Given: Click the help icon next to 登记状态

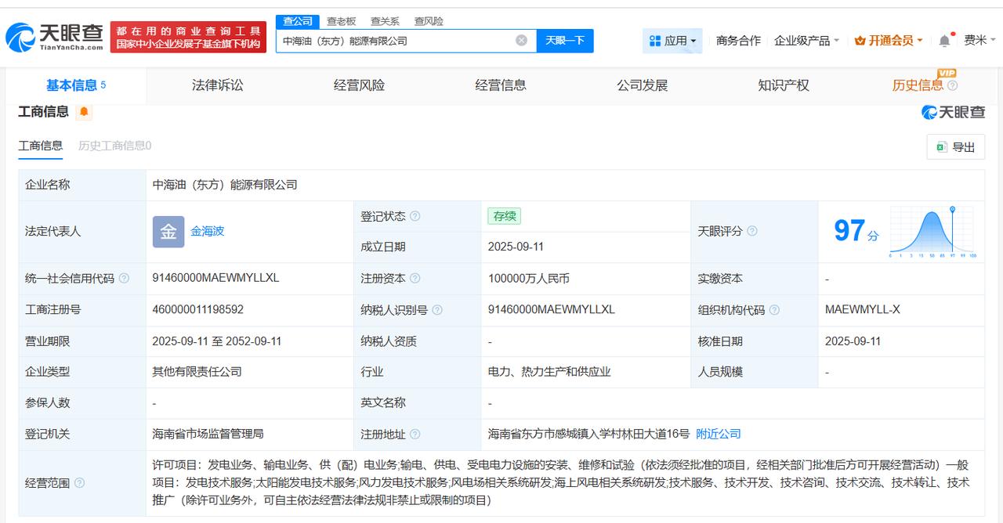Looking at the screenshot, I should (x=415, y=216).
